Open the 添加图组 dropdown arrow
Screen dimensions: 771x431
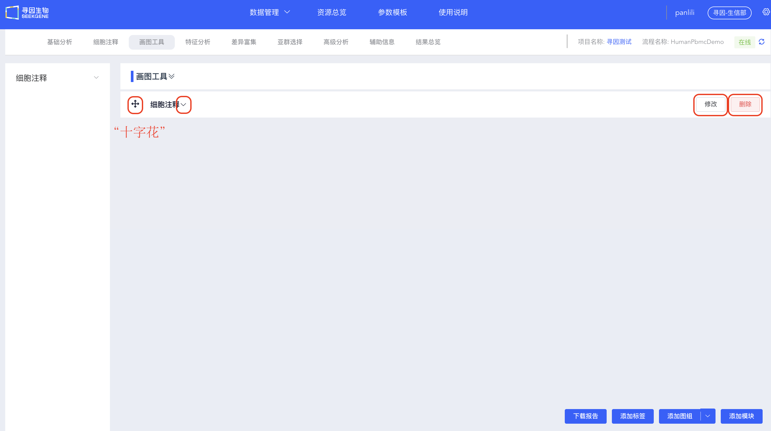708,416
